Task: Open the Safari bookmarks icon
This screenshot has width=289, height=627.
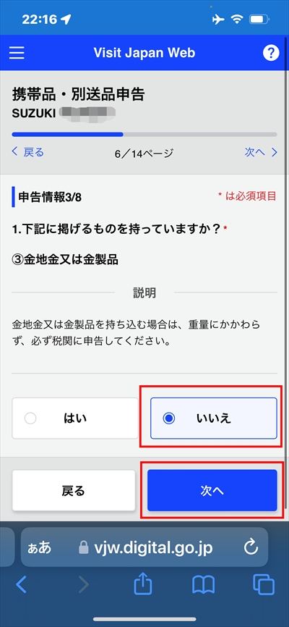Action: [x=204, y=586]
